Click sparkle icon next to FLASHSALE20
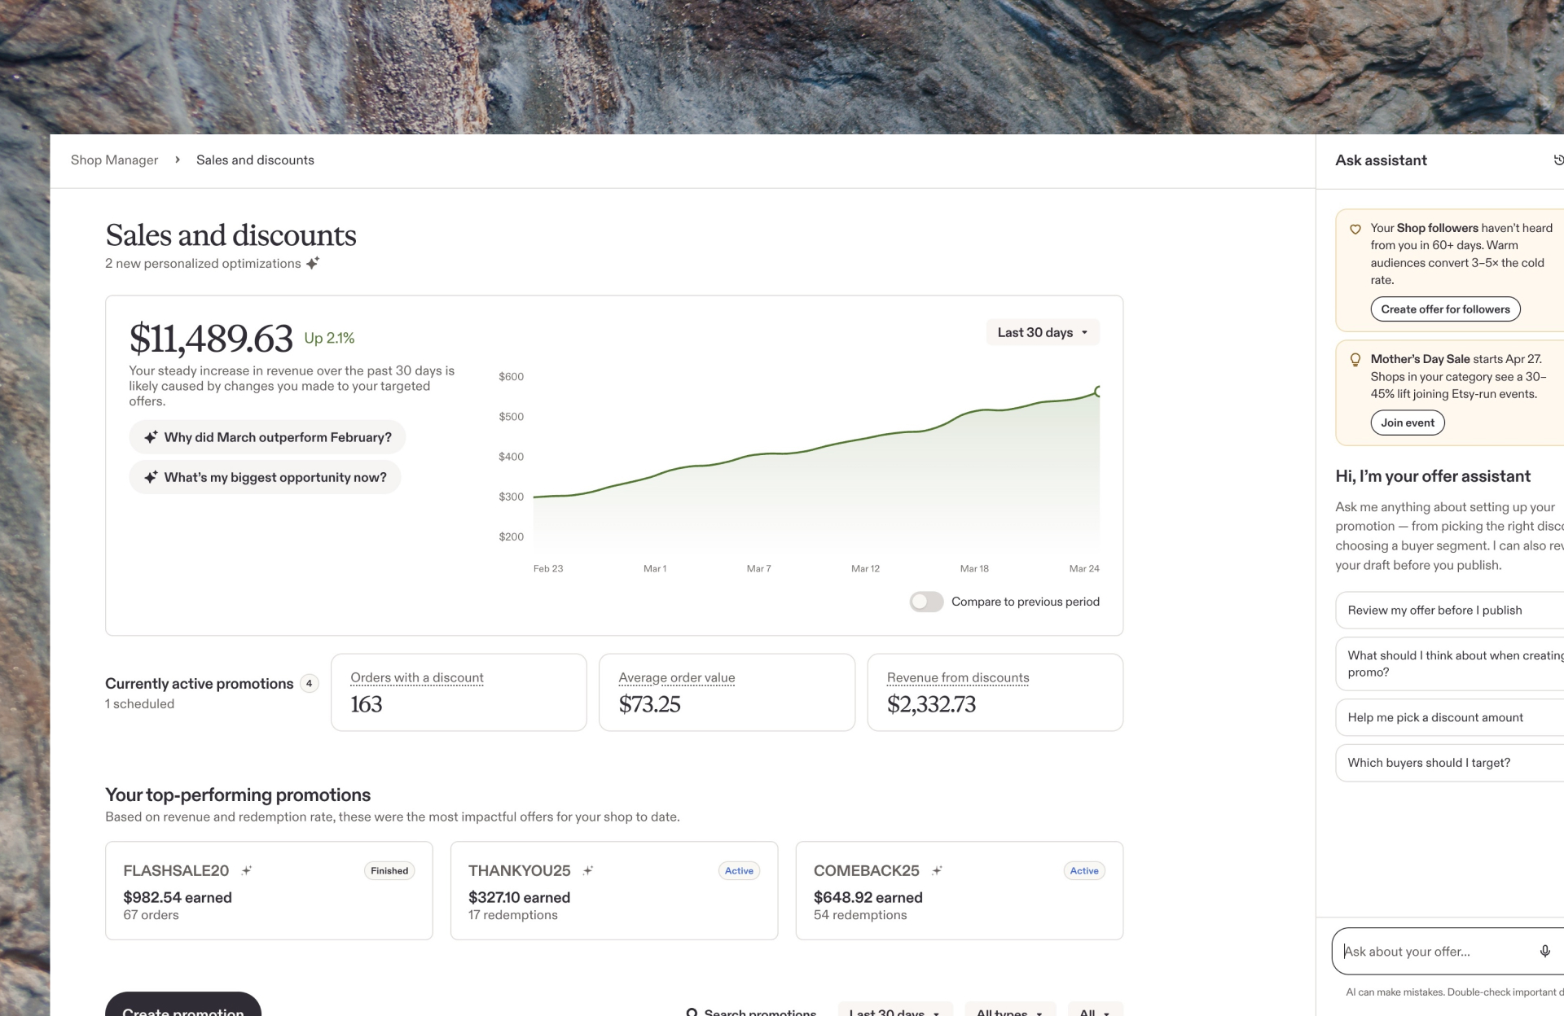The height and width of the screenshot is (1016, 1564). point(247,870)
